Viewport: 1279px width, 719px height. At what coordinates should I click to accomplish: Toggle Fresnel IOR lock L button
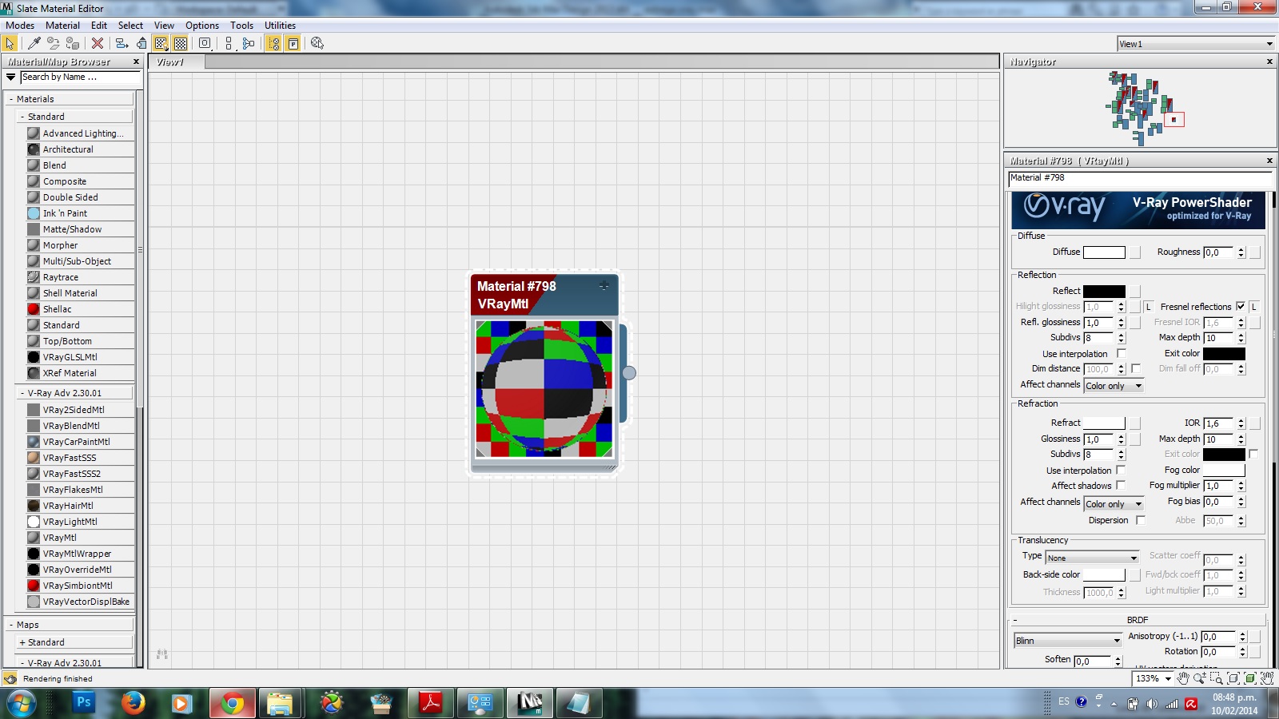[1254, 307]
